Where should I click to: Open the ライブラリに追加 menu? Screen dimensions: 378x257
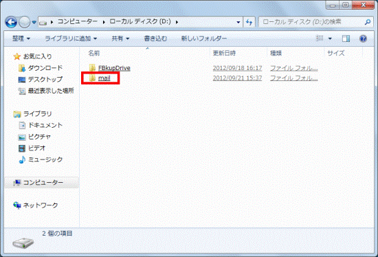tap(71, 38)
